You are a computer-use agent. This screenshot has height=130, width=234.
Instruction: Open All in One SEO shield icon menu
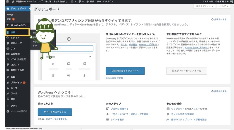(18, 25)
